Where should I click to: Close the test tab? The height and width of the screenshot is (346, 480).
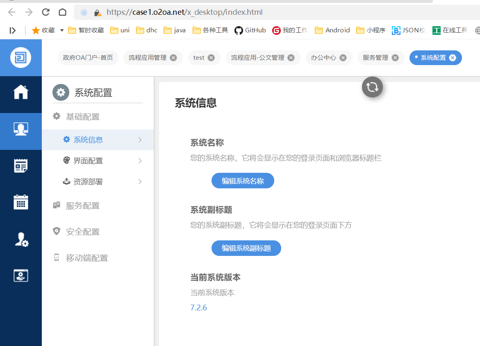[211, 58]
